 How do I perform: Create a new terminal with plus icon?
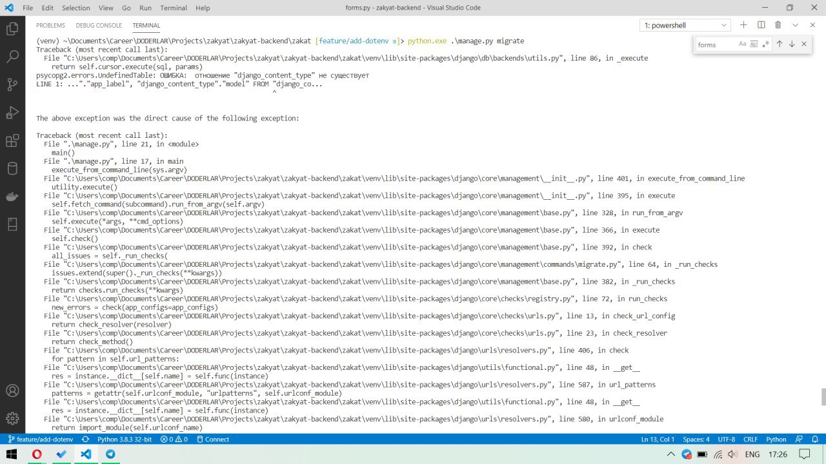743,25
